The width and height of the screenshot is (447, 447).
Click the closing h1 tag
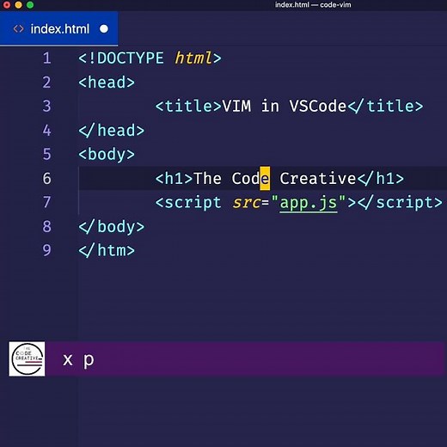pos(381,179)
